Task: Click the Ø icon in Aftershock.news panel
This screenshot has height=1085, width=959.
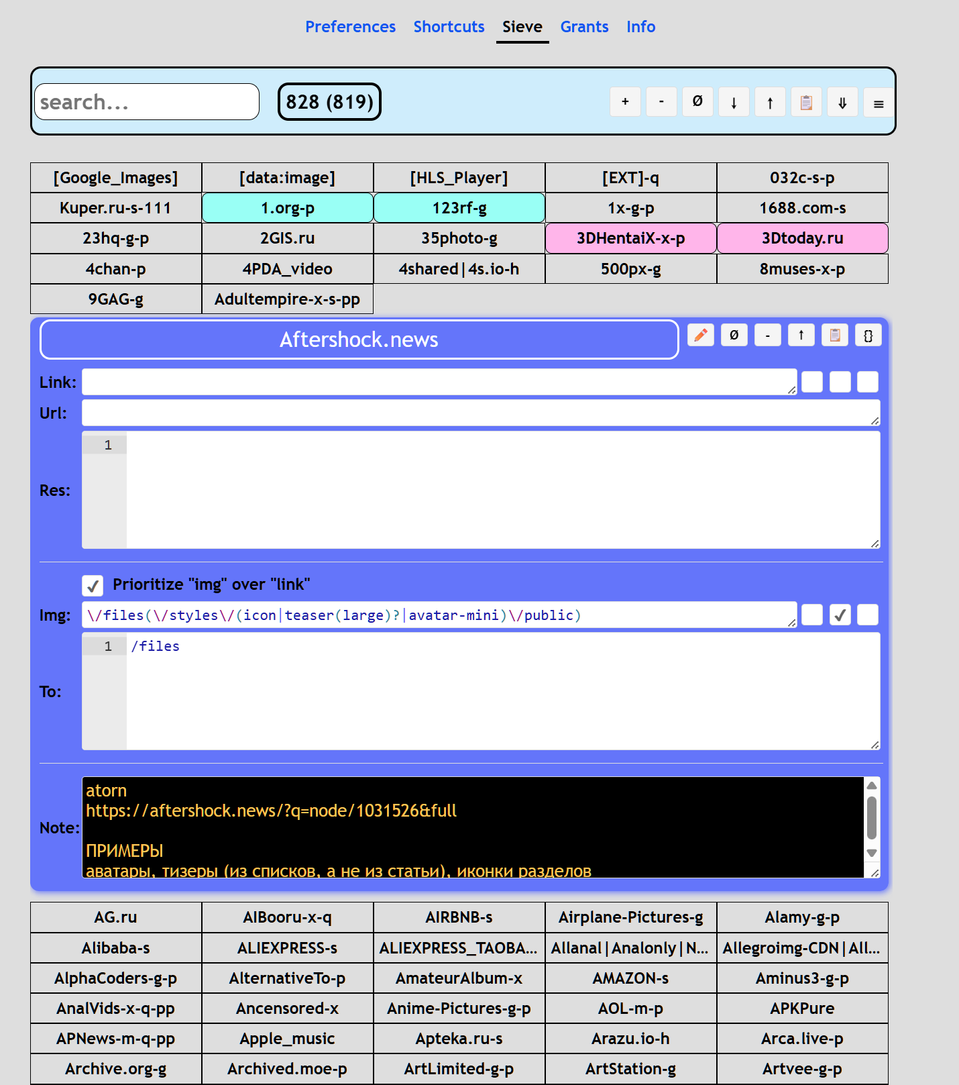Action: tap(734, 335)
